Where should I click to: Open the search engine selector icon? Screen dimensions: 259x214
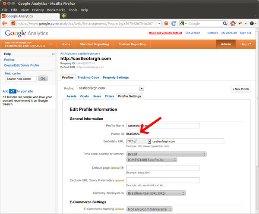tap(183, 24)
